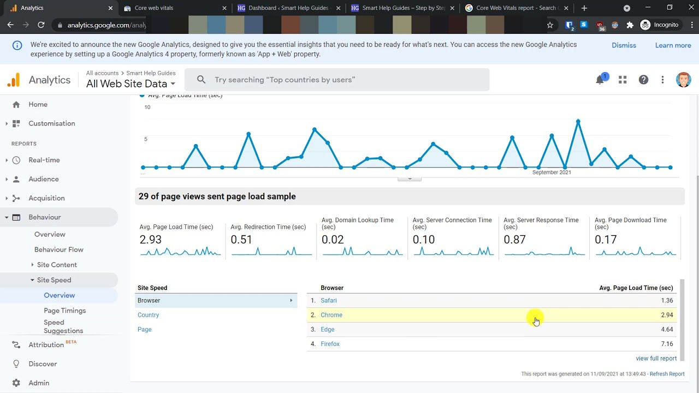Click the Home icon in sidebar

16,104
